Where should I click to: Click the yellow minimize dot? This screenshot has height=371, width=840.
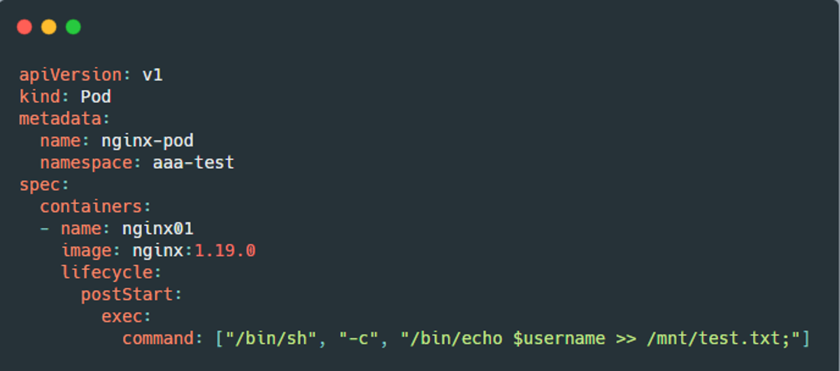(49, 27)
